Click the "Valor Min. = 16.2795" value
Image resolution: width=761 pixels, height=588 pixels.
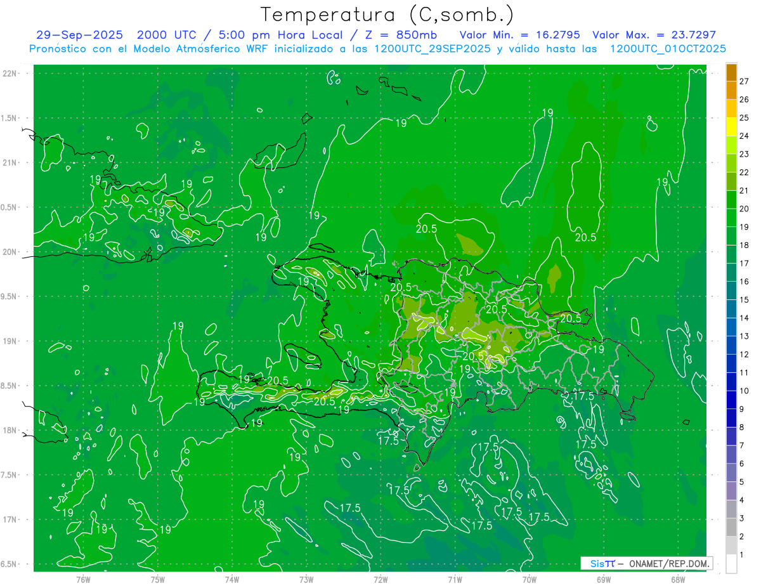click(x=519, y=35)
